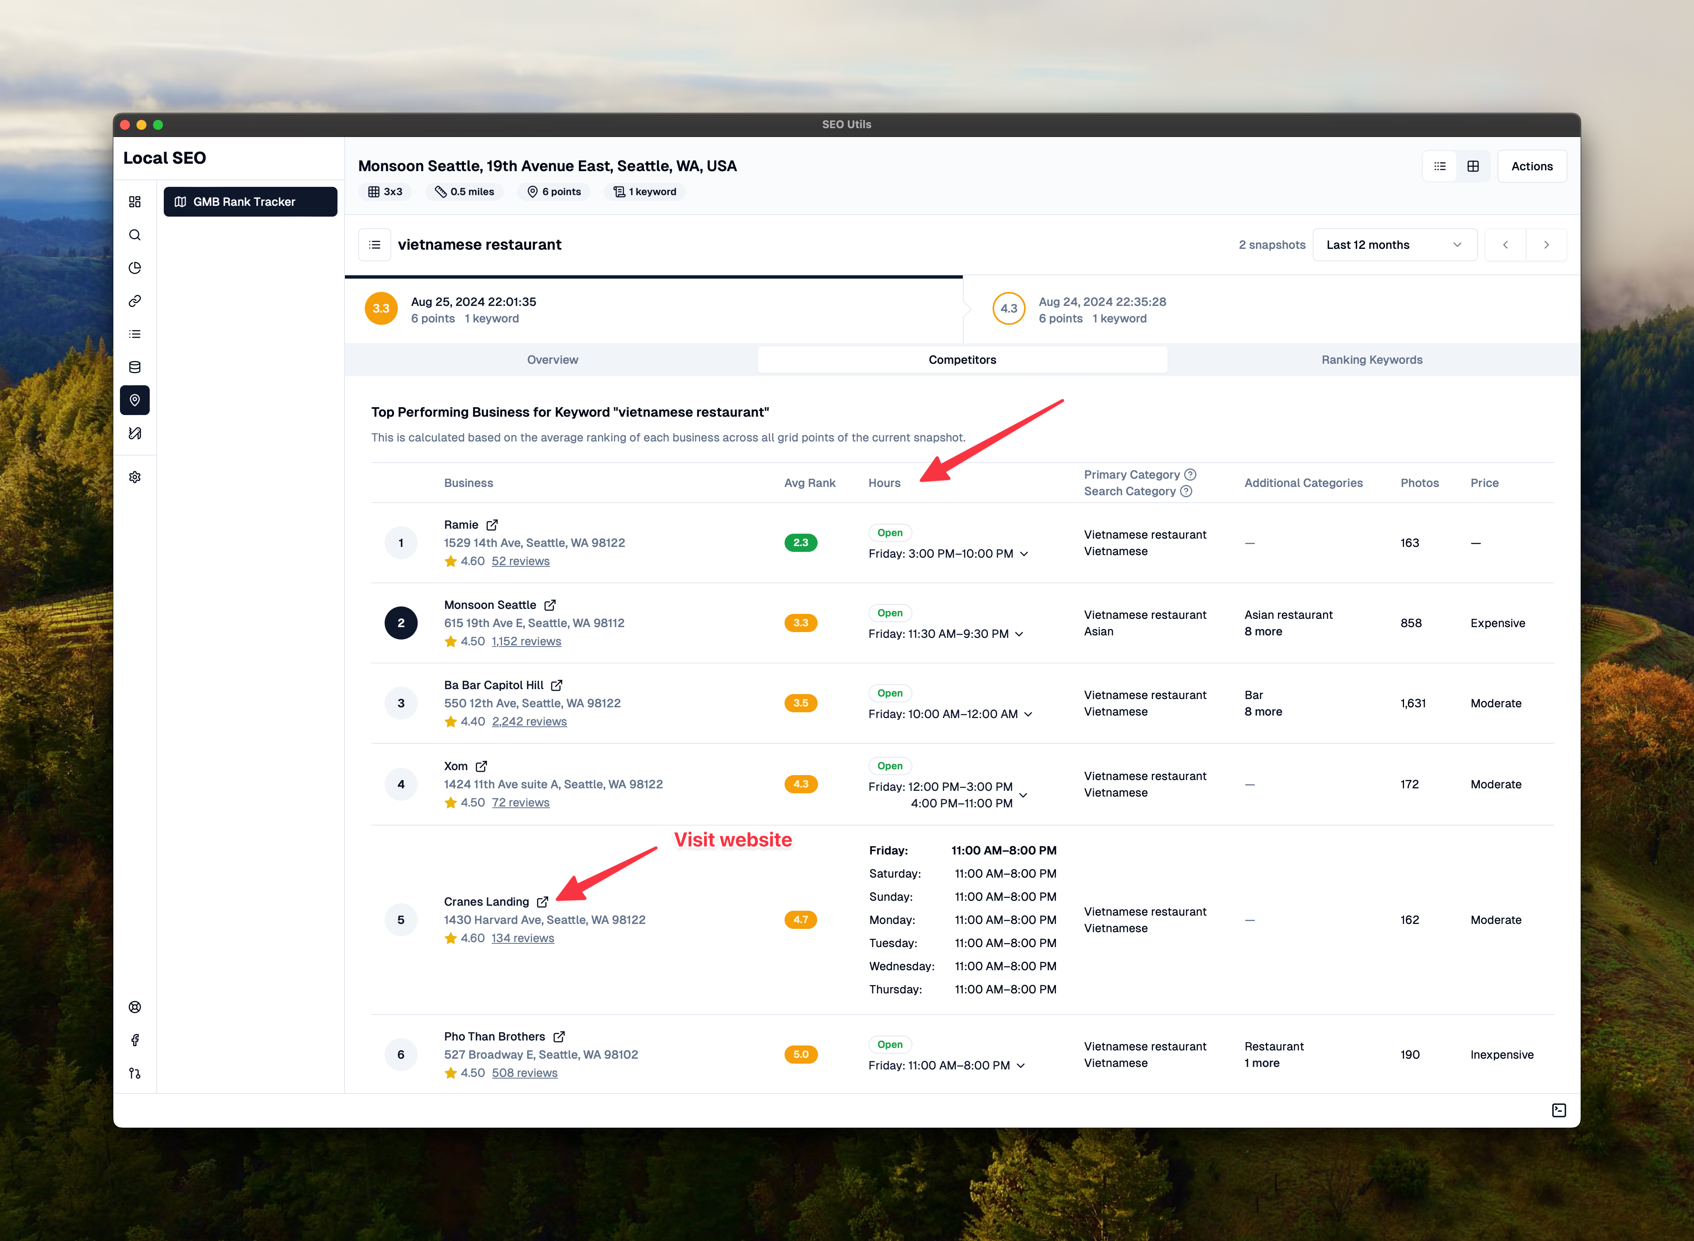
Task: Visit Cranes Landing website via external icon
Action: tap(543, 902)
